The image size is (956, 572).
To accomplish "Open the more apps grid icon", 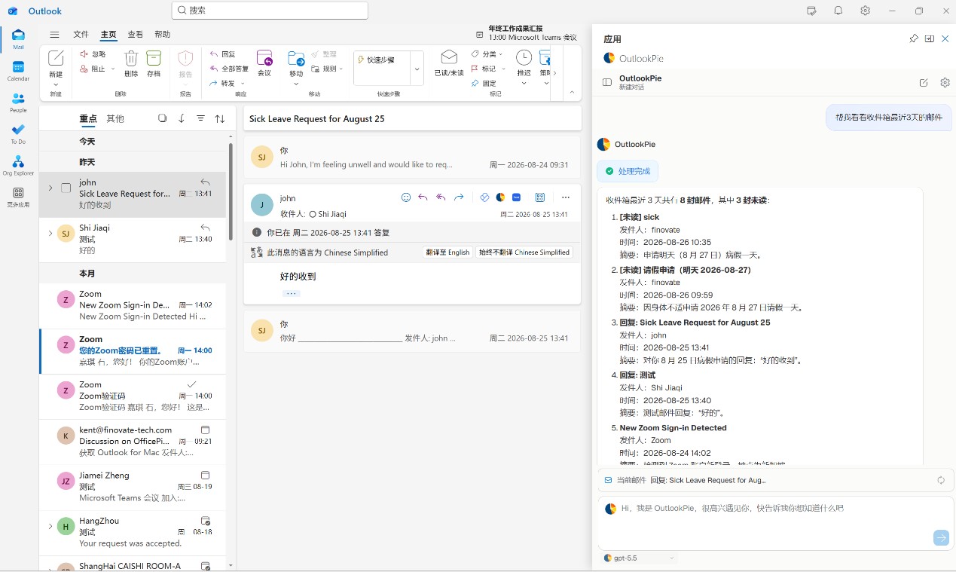I will (x=18, y=193).
